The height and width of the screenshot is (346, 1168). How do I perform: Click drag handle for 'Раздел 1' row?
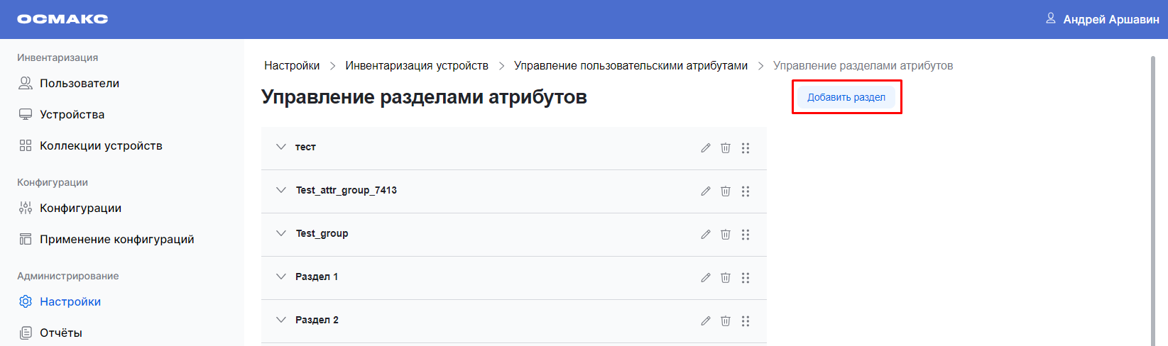(x=745, y=278)
